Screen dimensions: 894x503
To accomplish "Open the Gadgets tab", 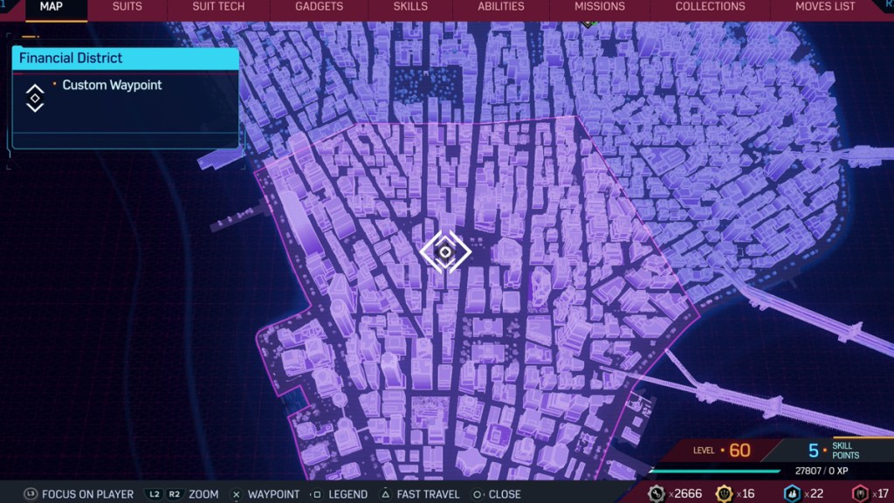I will [319, 7].
